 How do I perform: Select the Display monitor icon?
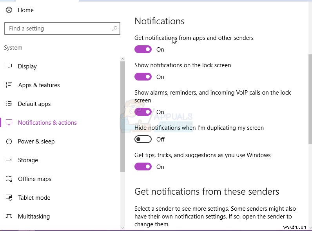click(9, 66)
